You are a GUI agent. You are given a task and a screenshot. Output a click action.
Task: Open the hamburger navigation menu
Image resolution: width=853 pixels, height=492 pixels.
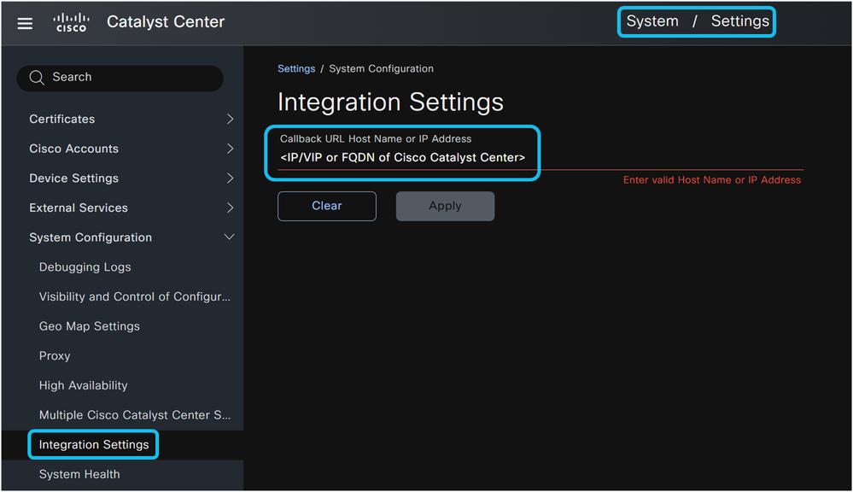[x=25, y=23]
